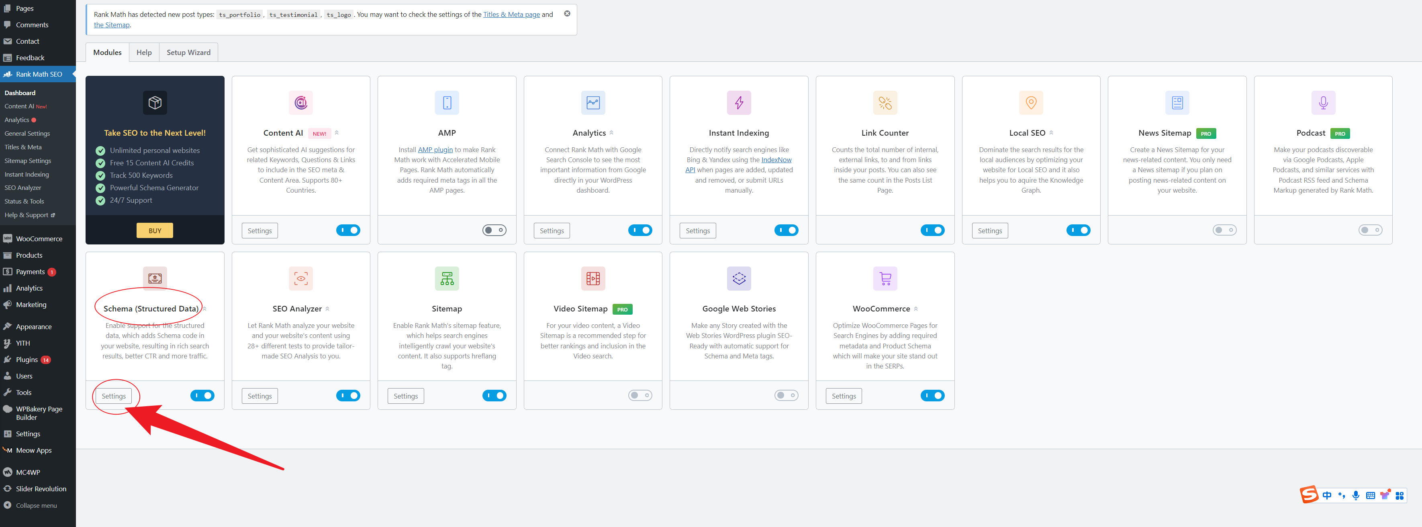The width and height of the screenshot is (1422, 527).
Task: Switch to the Setup Wizard tab
Action: [188, 53]
